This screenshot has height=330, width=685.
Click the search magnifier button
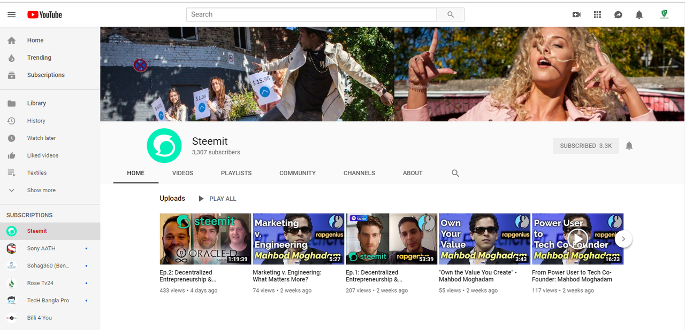pyautogui.click(x=451, y=14)
